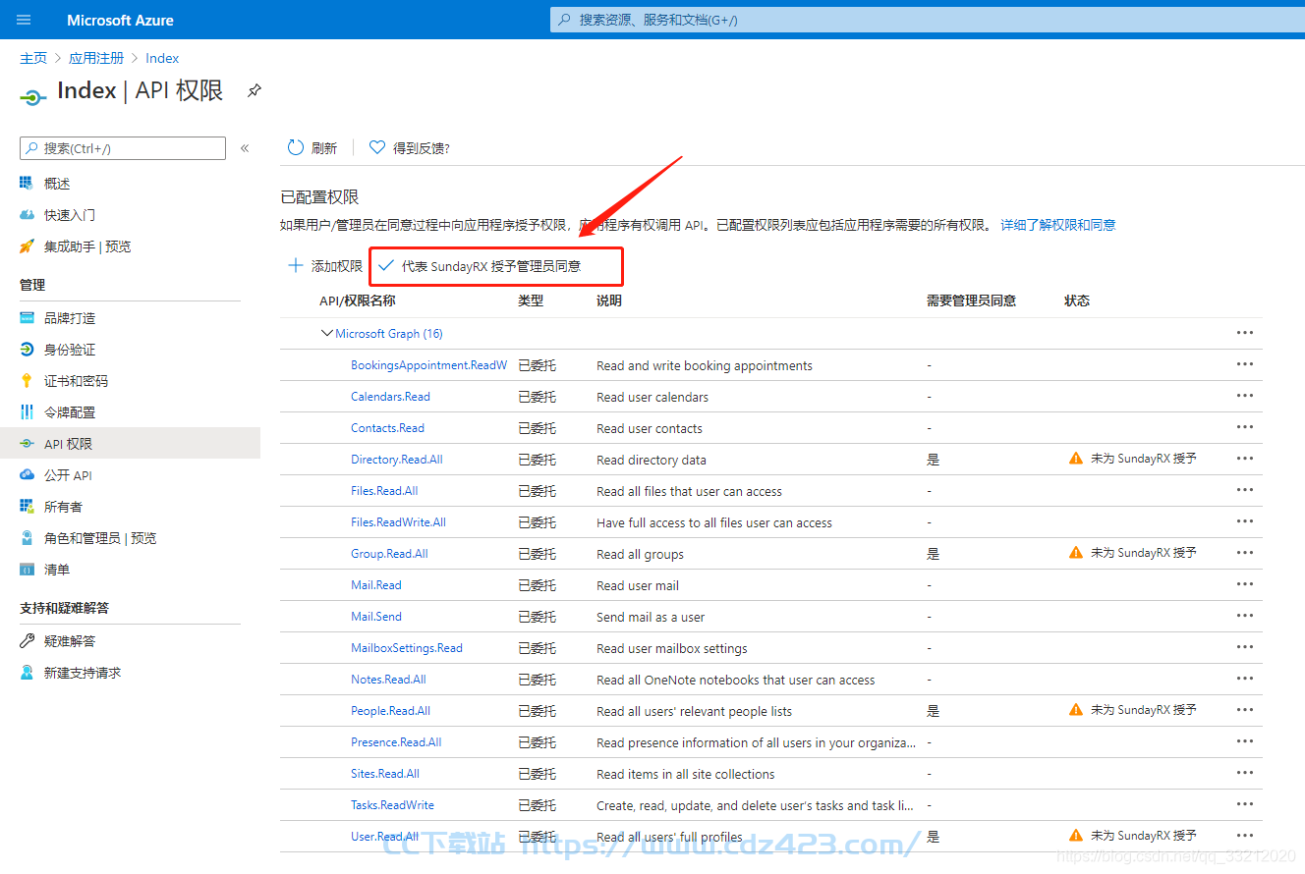The width and height of the screenshot is (1305, 874).
Task: Select API 权限 in the sidebar
Action: [130, 444]
